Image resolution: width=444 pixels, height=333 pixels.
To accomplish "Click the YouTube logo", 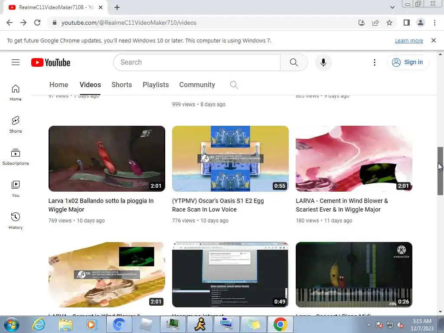I will [x=51, y=62].
